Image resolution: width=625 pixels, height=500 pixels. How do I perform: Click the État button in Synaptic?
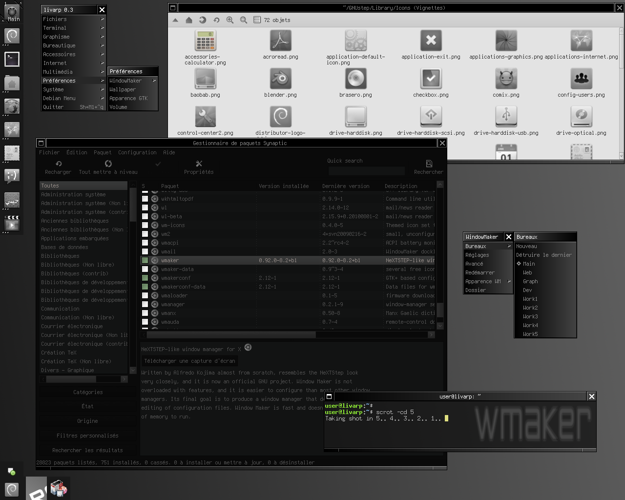coord(88,406)
